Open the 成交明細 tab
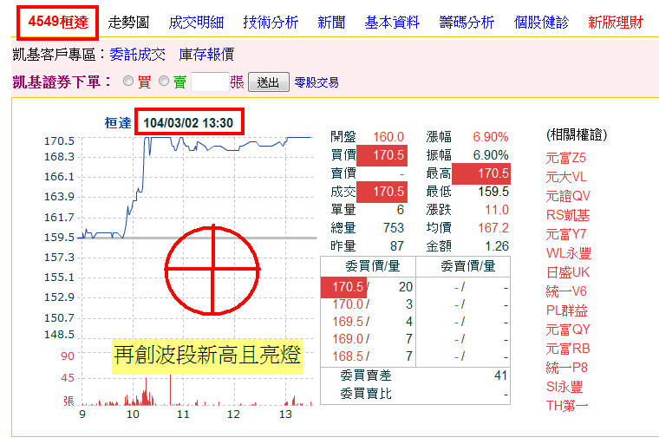The width and height of the screenshot is (659, 444). [195, 23]
